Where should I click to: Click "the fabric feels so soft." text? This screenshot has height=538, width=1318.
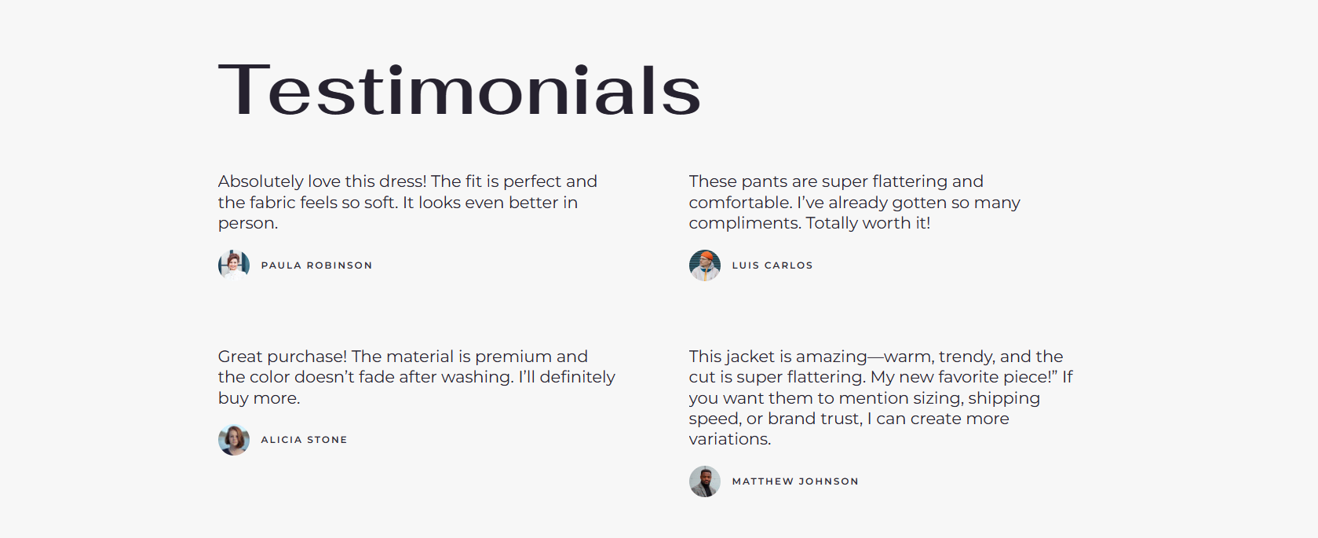308,203
